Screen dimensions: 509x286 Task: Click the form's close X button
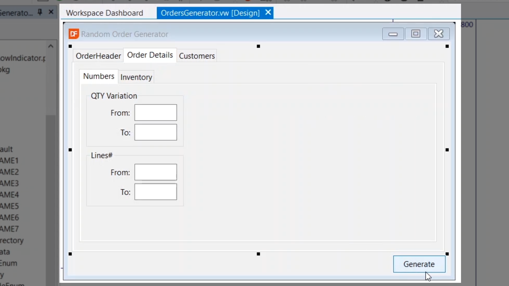tap(438, 34)
